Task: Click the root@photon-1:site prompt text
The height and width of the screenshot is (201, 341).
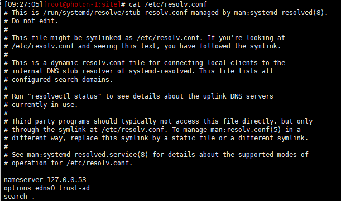Action: pyautogui.click(x=82, y=4)
